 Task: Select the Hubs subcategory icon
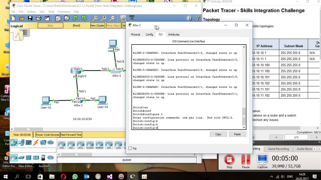point(29,157)
